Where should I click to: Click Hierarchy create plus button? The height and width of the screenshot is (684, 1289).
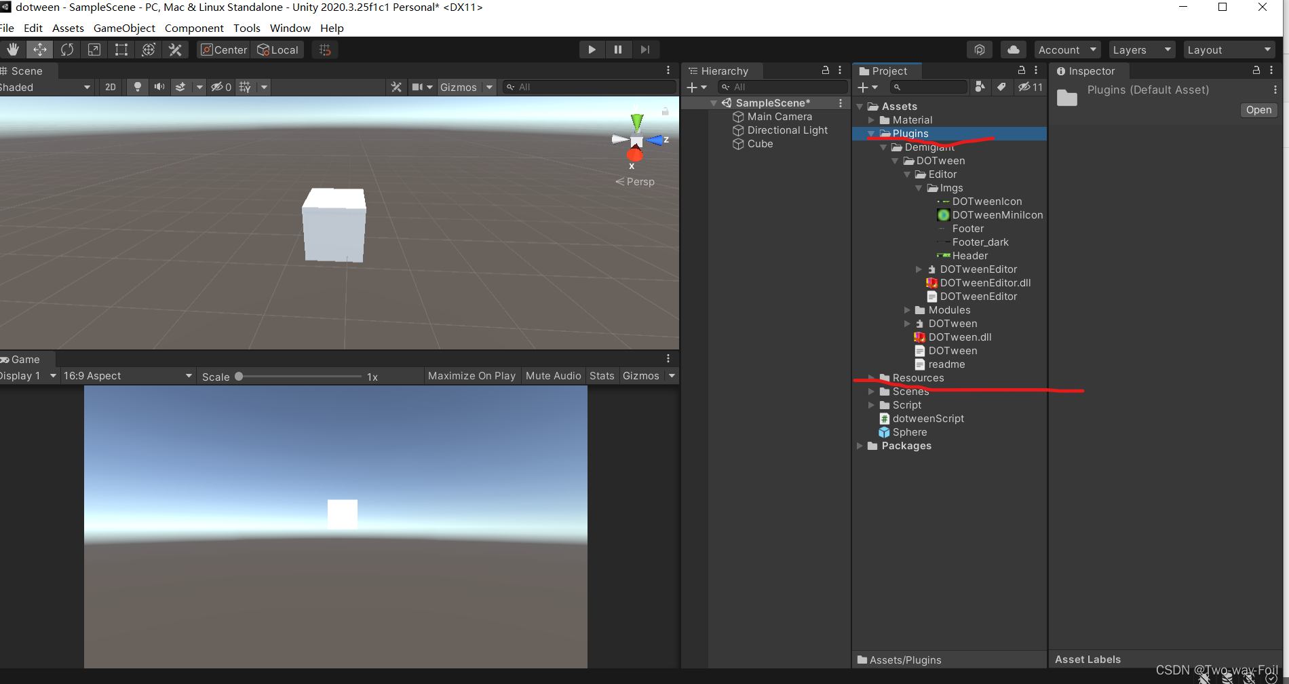697,87
